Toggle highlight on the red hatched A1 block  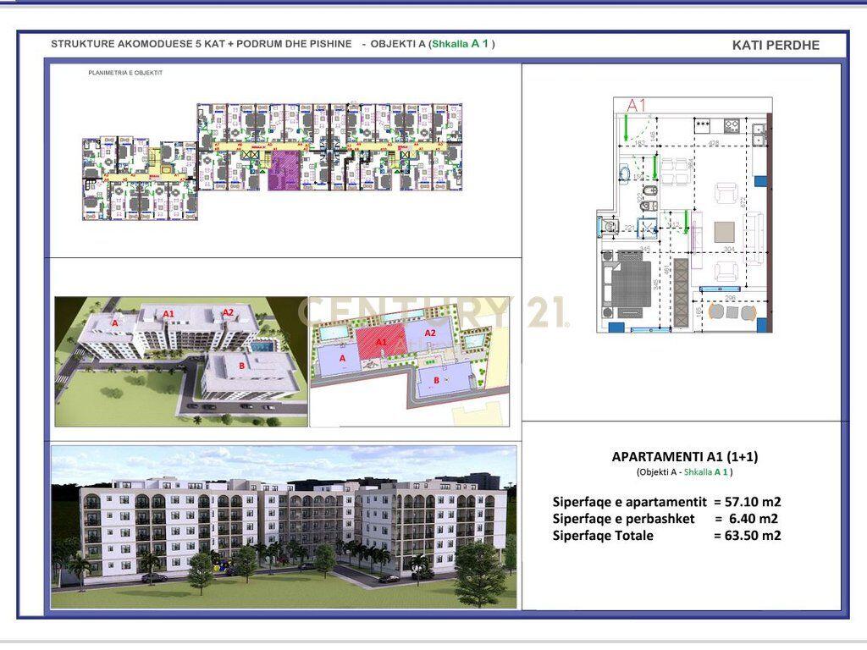[x=383, y=343]
